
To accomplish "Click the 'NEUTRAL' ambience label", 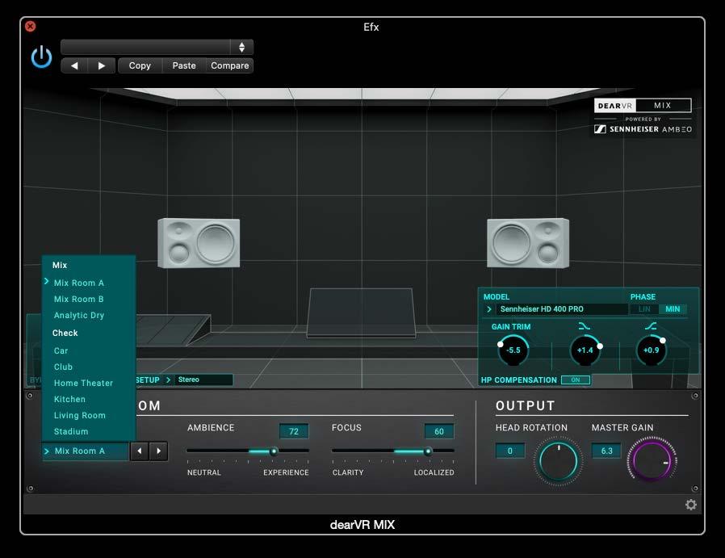I will pyautogui.click(x=204, y=472).
